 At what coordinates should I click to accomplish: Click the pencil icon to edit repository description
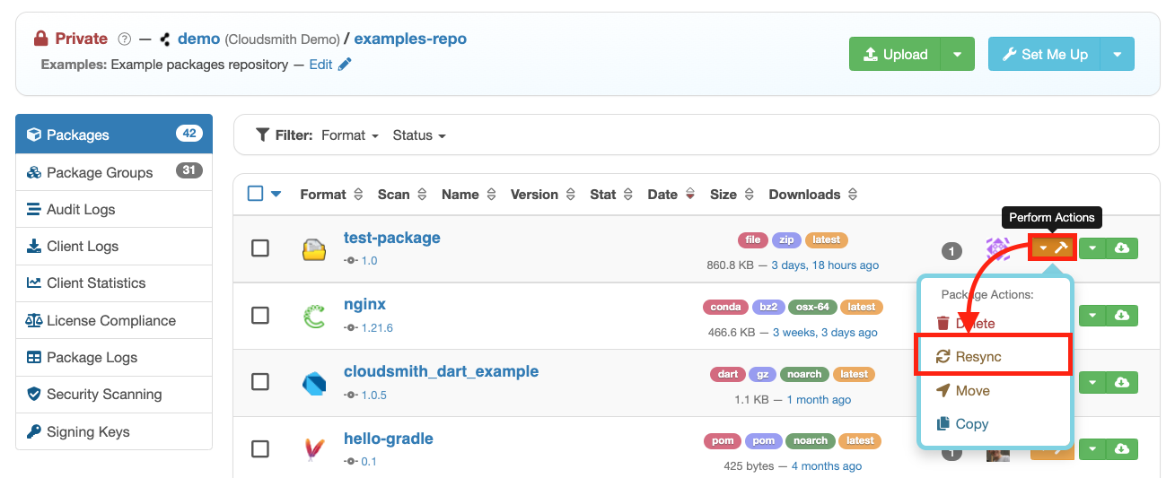pyautogui.click(x=345, y=65)
